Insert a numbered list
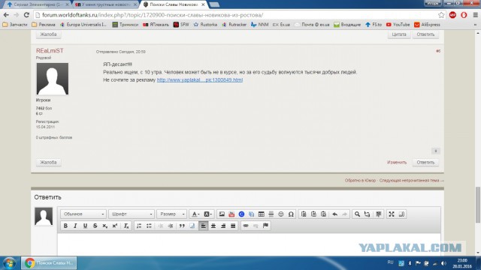Viewport: 481px width, 270px height. point(139,226)
